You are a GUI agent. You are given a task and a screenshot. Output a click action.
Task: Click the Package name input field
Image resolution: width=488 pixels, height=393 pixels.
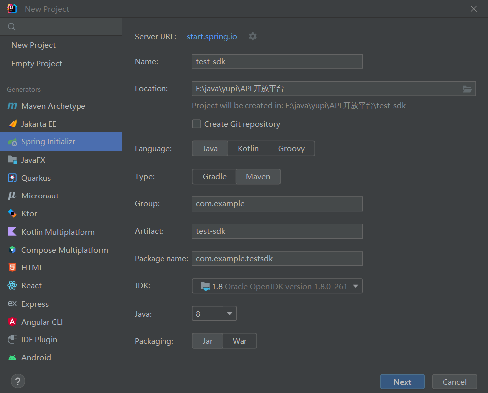tap(277, 259)
